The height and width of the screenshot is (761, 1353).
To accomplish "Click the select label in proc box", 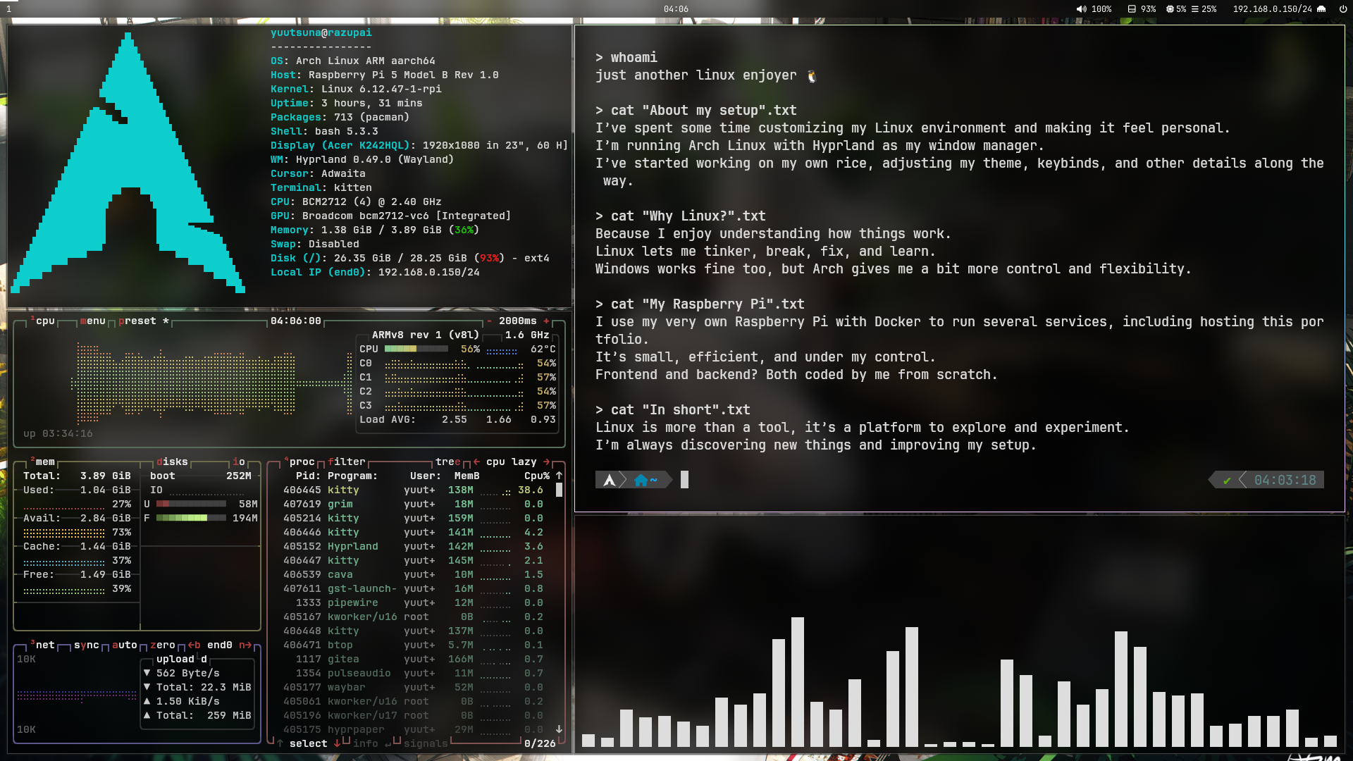I will [x=309, y=743].
